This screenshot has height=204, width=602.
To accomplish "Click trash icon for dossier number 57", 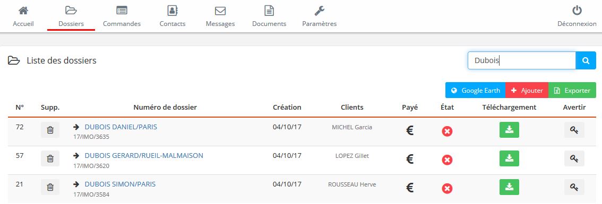I will (x=50, y=158).
